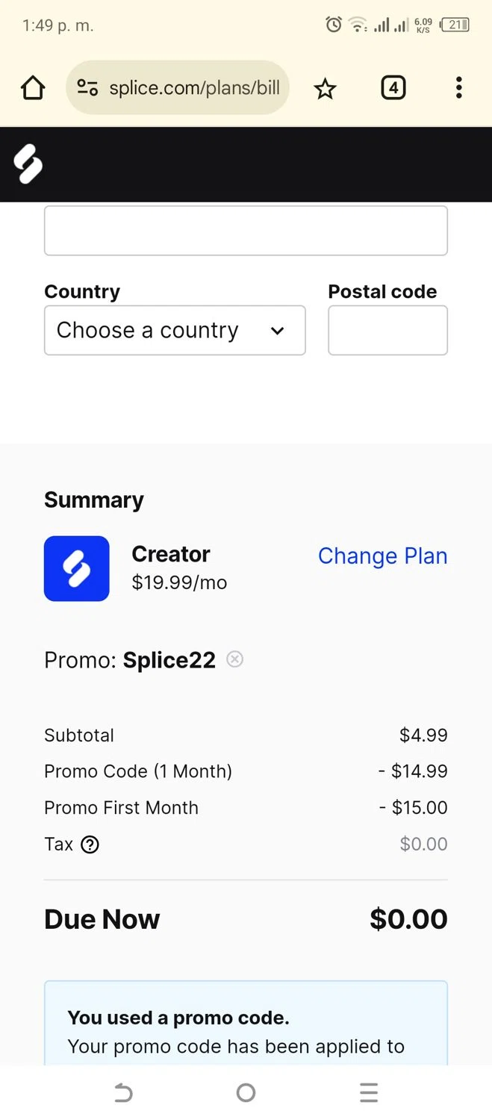Tap the Tax help question mark icon

pyautogui.click(x=90, y=844)
